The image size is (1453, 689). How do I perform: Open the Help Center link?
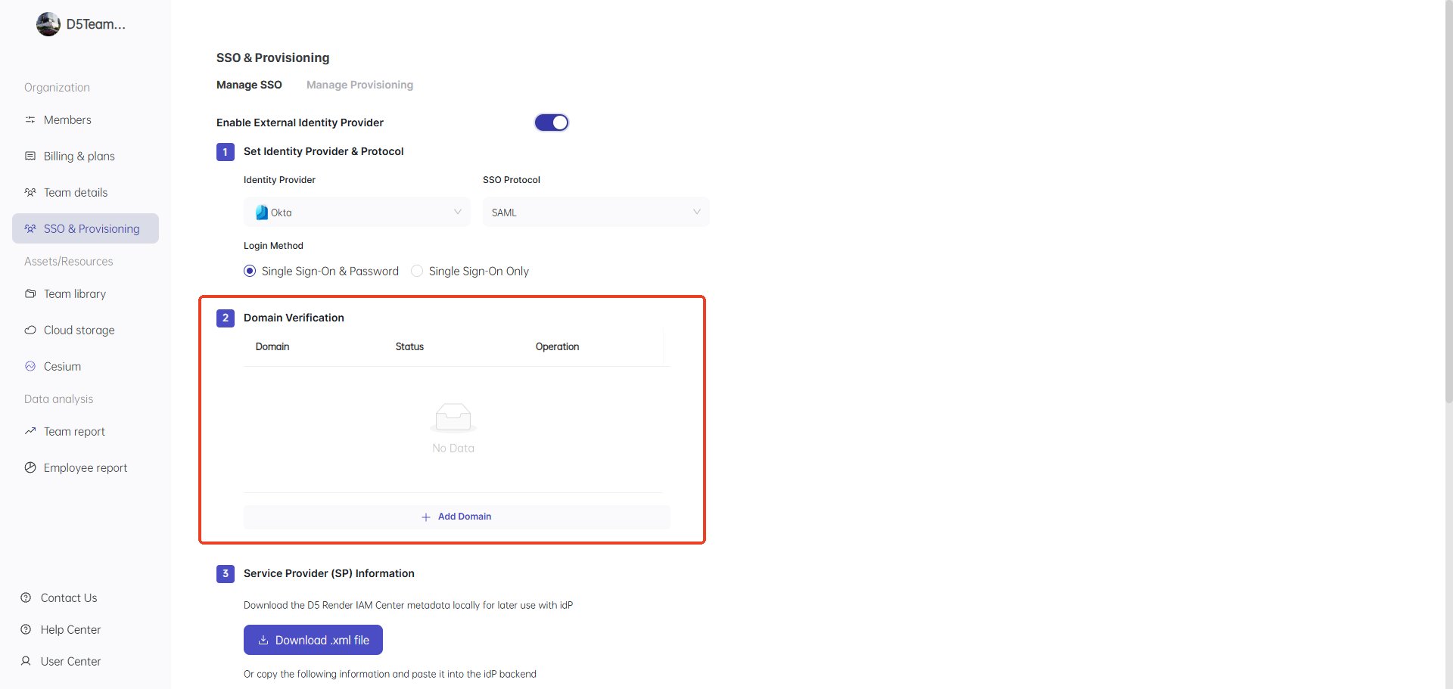click(70, 630)
